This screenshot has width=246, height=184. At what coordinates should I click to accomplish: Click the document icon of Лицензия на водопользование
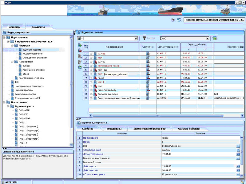pos(95,98)
